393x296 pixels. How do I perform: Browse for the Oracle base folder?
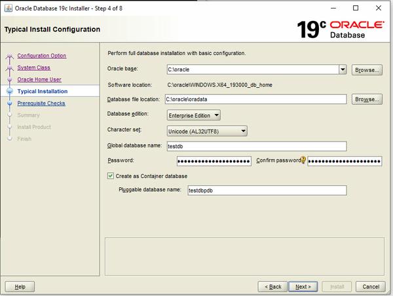click(367, 69)
